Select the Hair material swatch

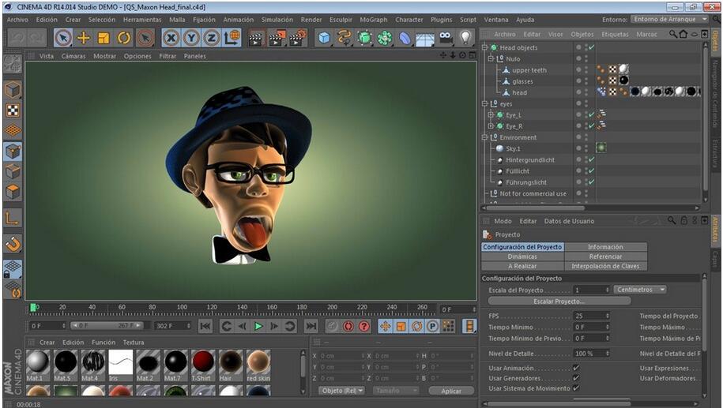click(x=230, y=362)
